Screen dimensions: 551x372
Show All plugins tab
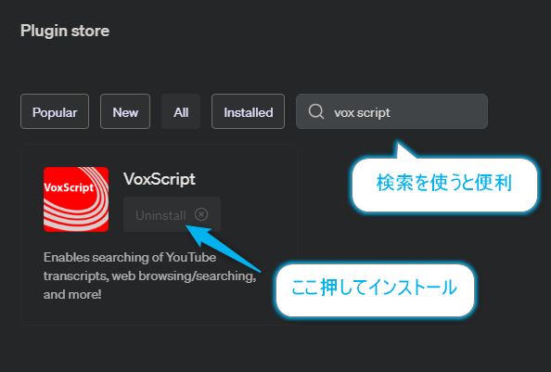click(x=181, y=111)
